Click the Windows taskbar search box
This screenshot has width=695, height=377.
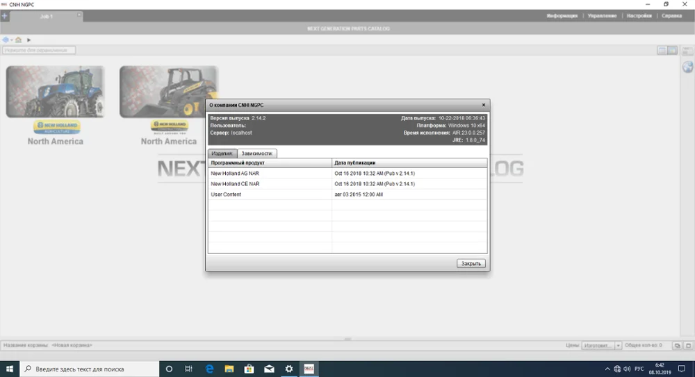[x=89, y=369]
